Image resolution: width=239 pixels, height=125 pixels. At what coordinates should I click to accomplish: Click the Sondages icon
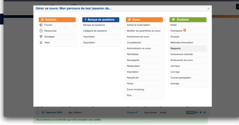(x=41, y=37)
